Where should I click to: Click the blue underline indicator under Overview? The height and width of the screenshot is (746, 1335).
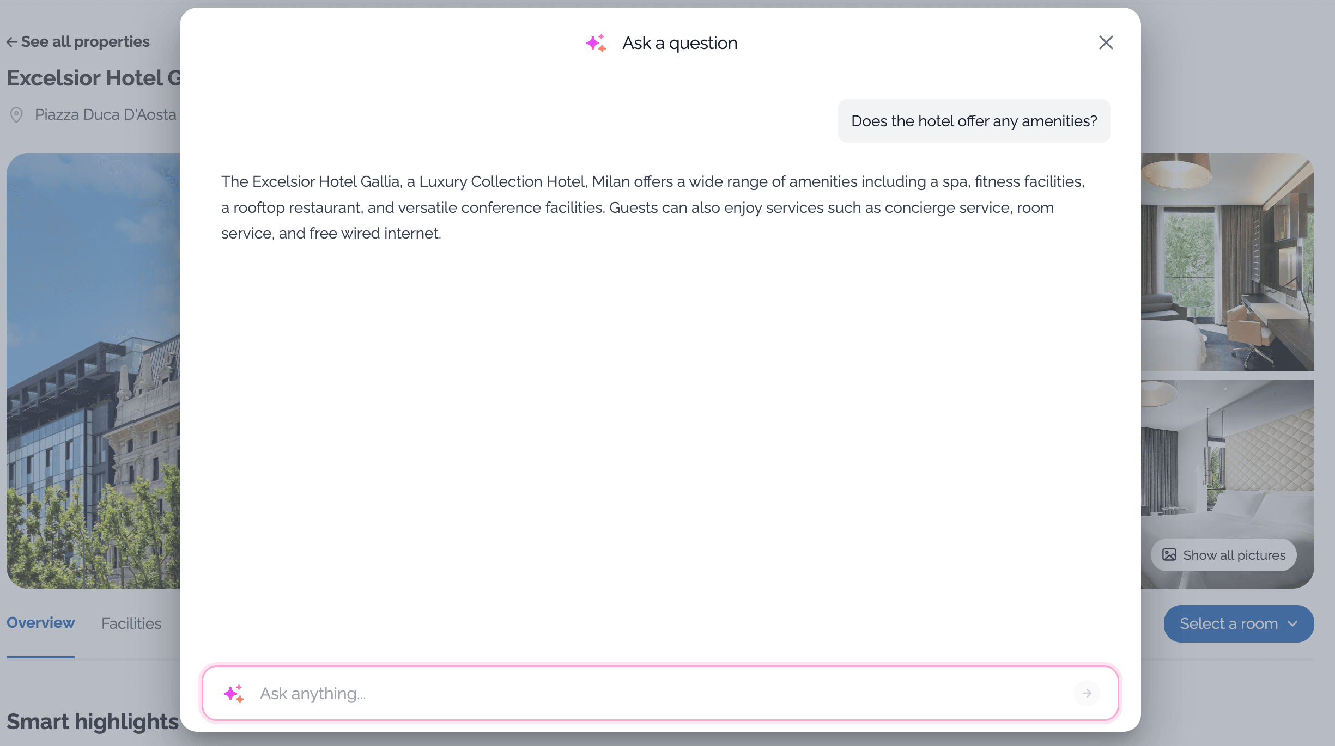40,658
